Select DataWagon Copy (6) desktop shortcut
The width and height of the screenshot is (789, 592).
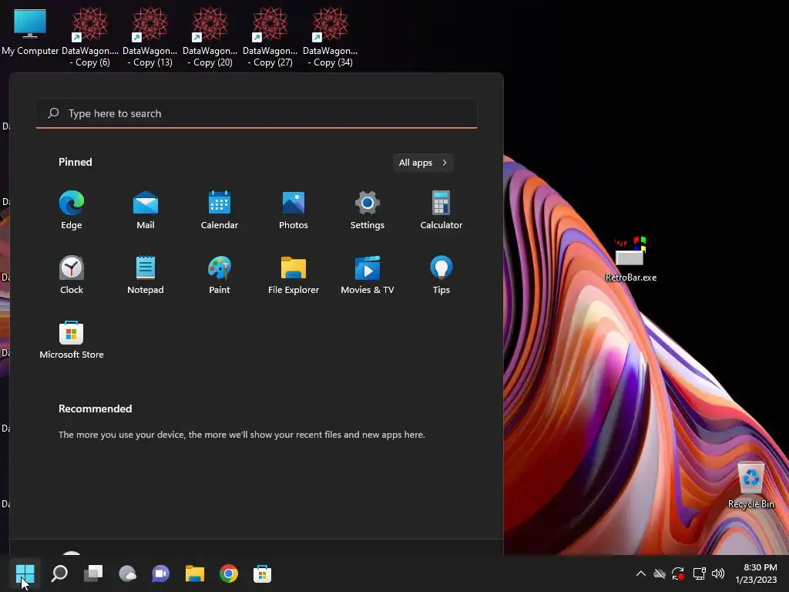click(x=90, y=38)
